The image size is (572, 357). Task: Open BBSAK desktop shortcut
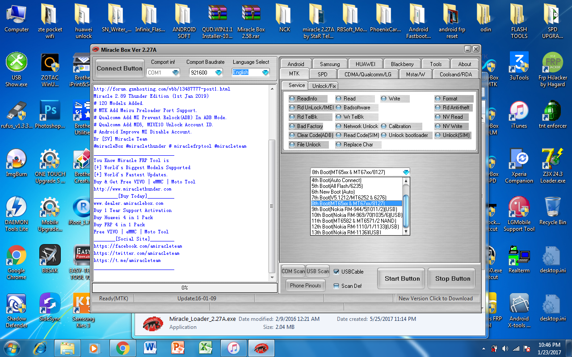(x=50, y=259)
